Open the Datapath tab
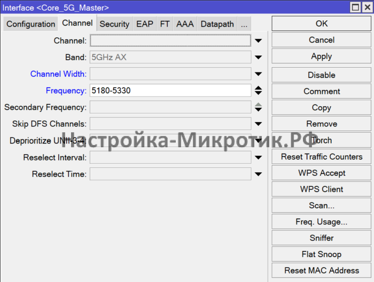This screenshot has height=282, width=374. [217, 24]
